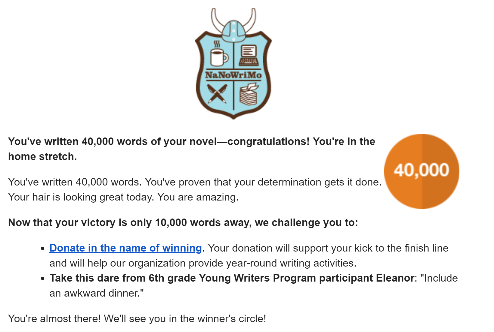Click the orange 40,000 word count badge
This screenshot has width=494, height=332.
pos(421,171)
